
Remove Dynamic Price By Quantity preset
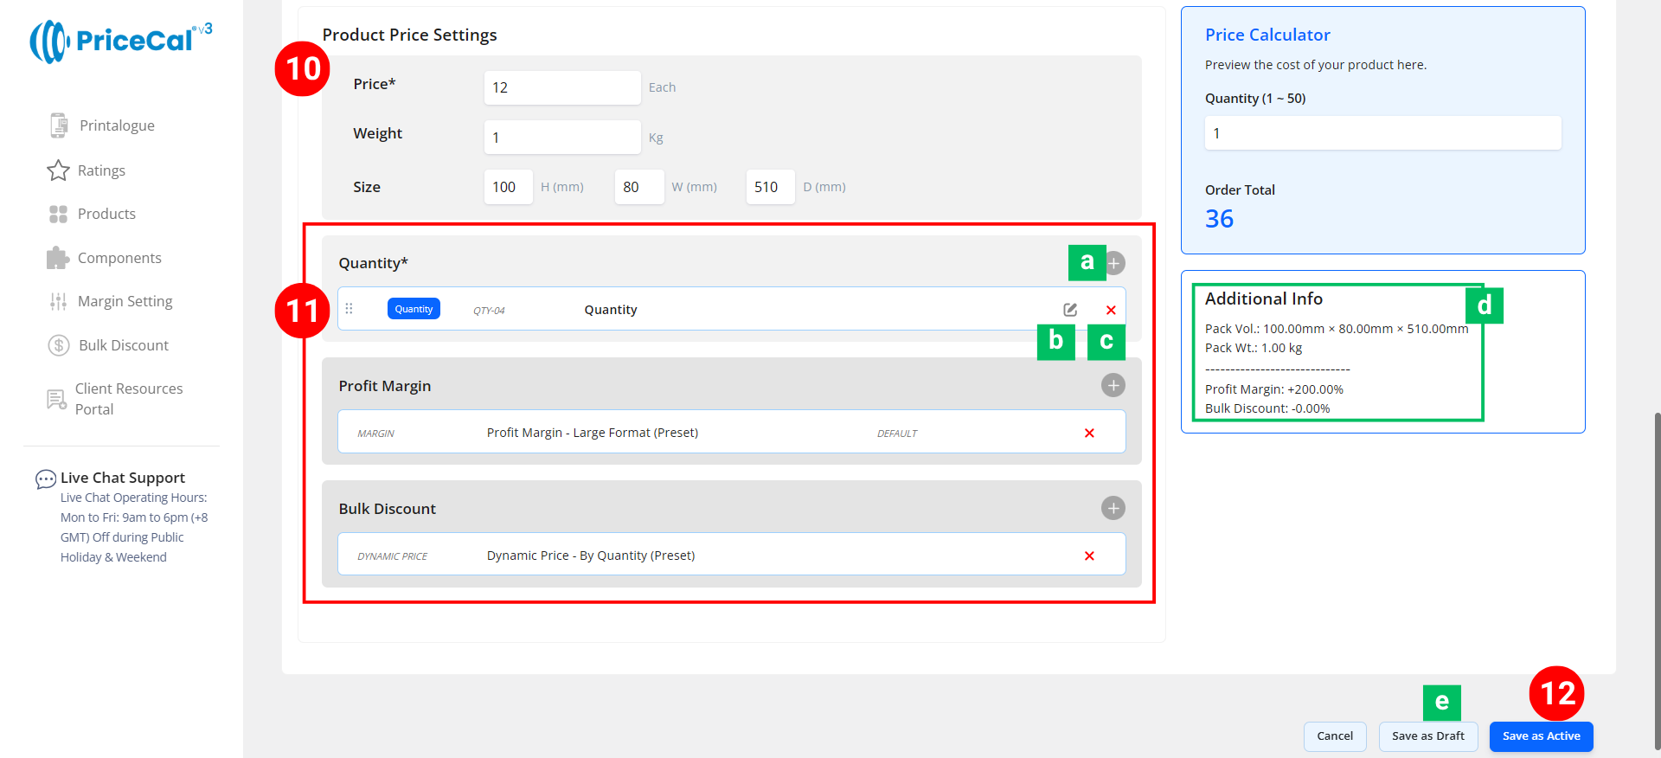1089,556
